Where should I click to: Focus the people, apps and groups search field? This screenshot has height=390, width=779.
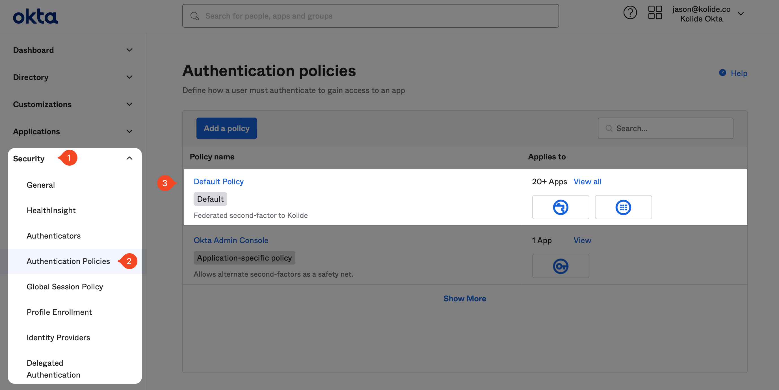pos(371,16)
